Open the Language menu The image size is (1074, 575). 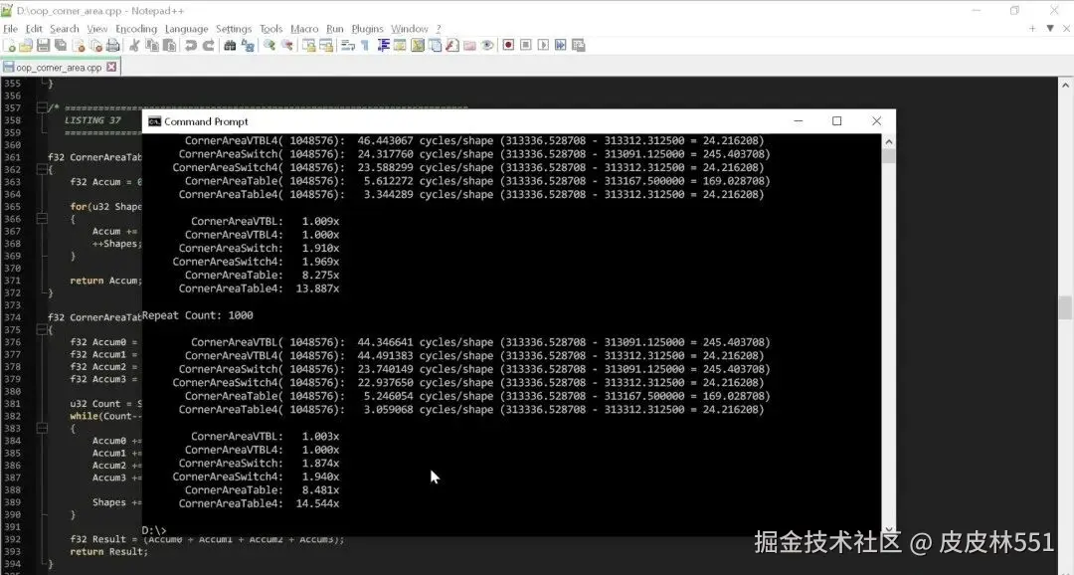coord(186,29)
